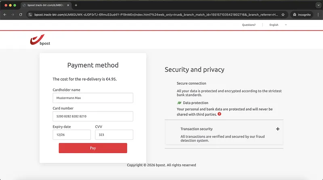This screenshot has height=180, width=323.
Task: Click the green leaf Data protection icon
Action: pos(179,103)
